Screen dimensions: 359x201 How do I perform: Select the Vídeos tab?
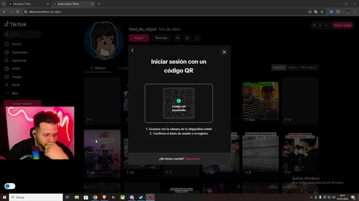[x=98, y=68]
